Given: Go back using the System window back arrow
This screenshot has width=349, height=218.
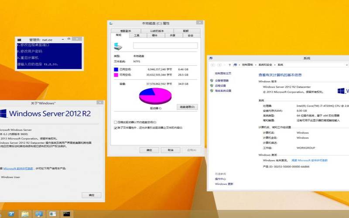Looking at the screenshot, I should (212, 65).
